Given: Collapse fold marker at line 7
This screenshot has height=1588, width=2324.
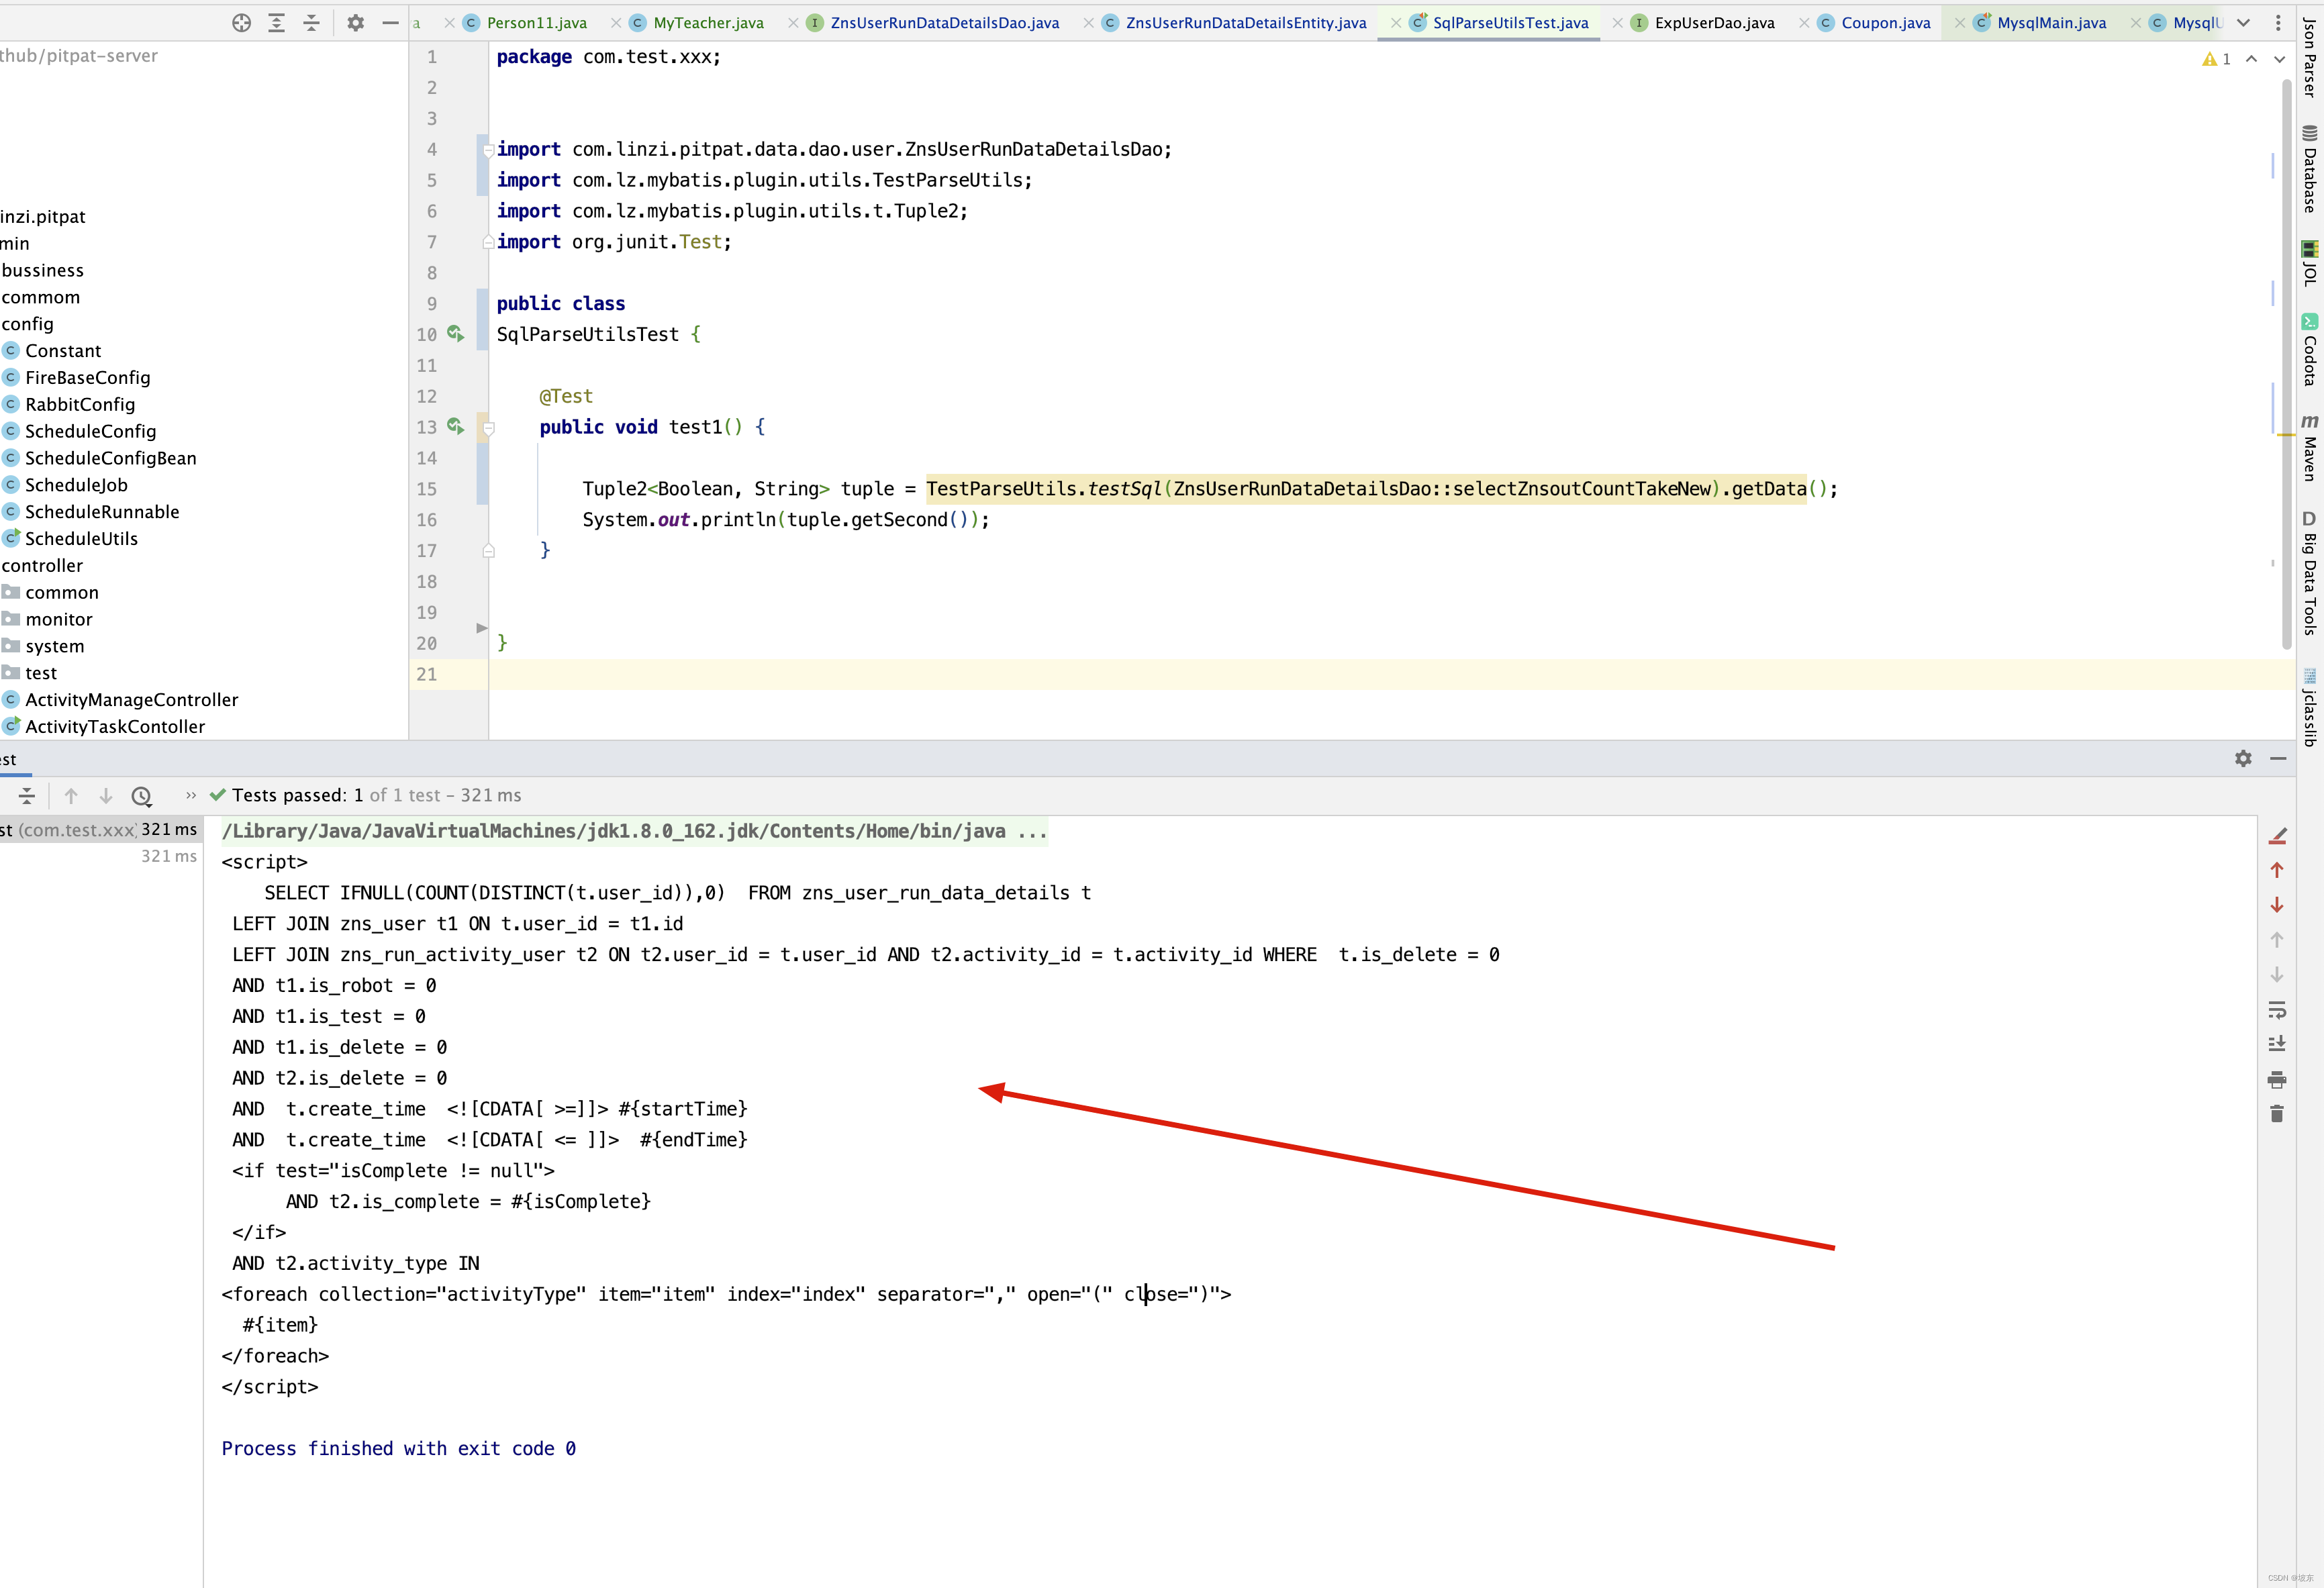Looking at the screenshot, I should [488, 241].
